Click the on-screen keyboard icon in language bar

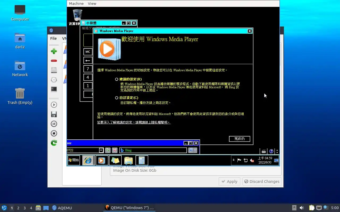(264, 151)
